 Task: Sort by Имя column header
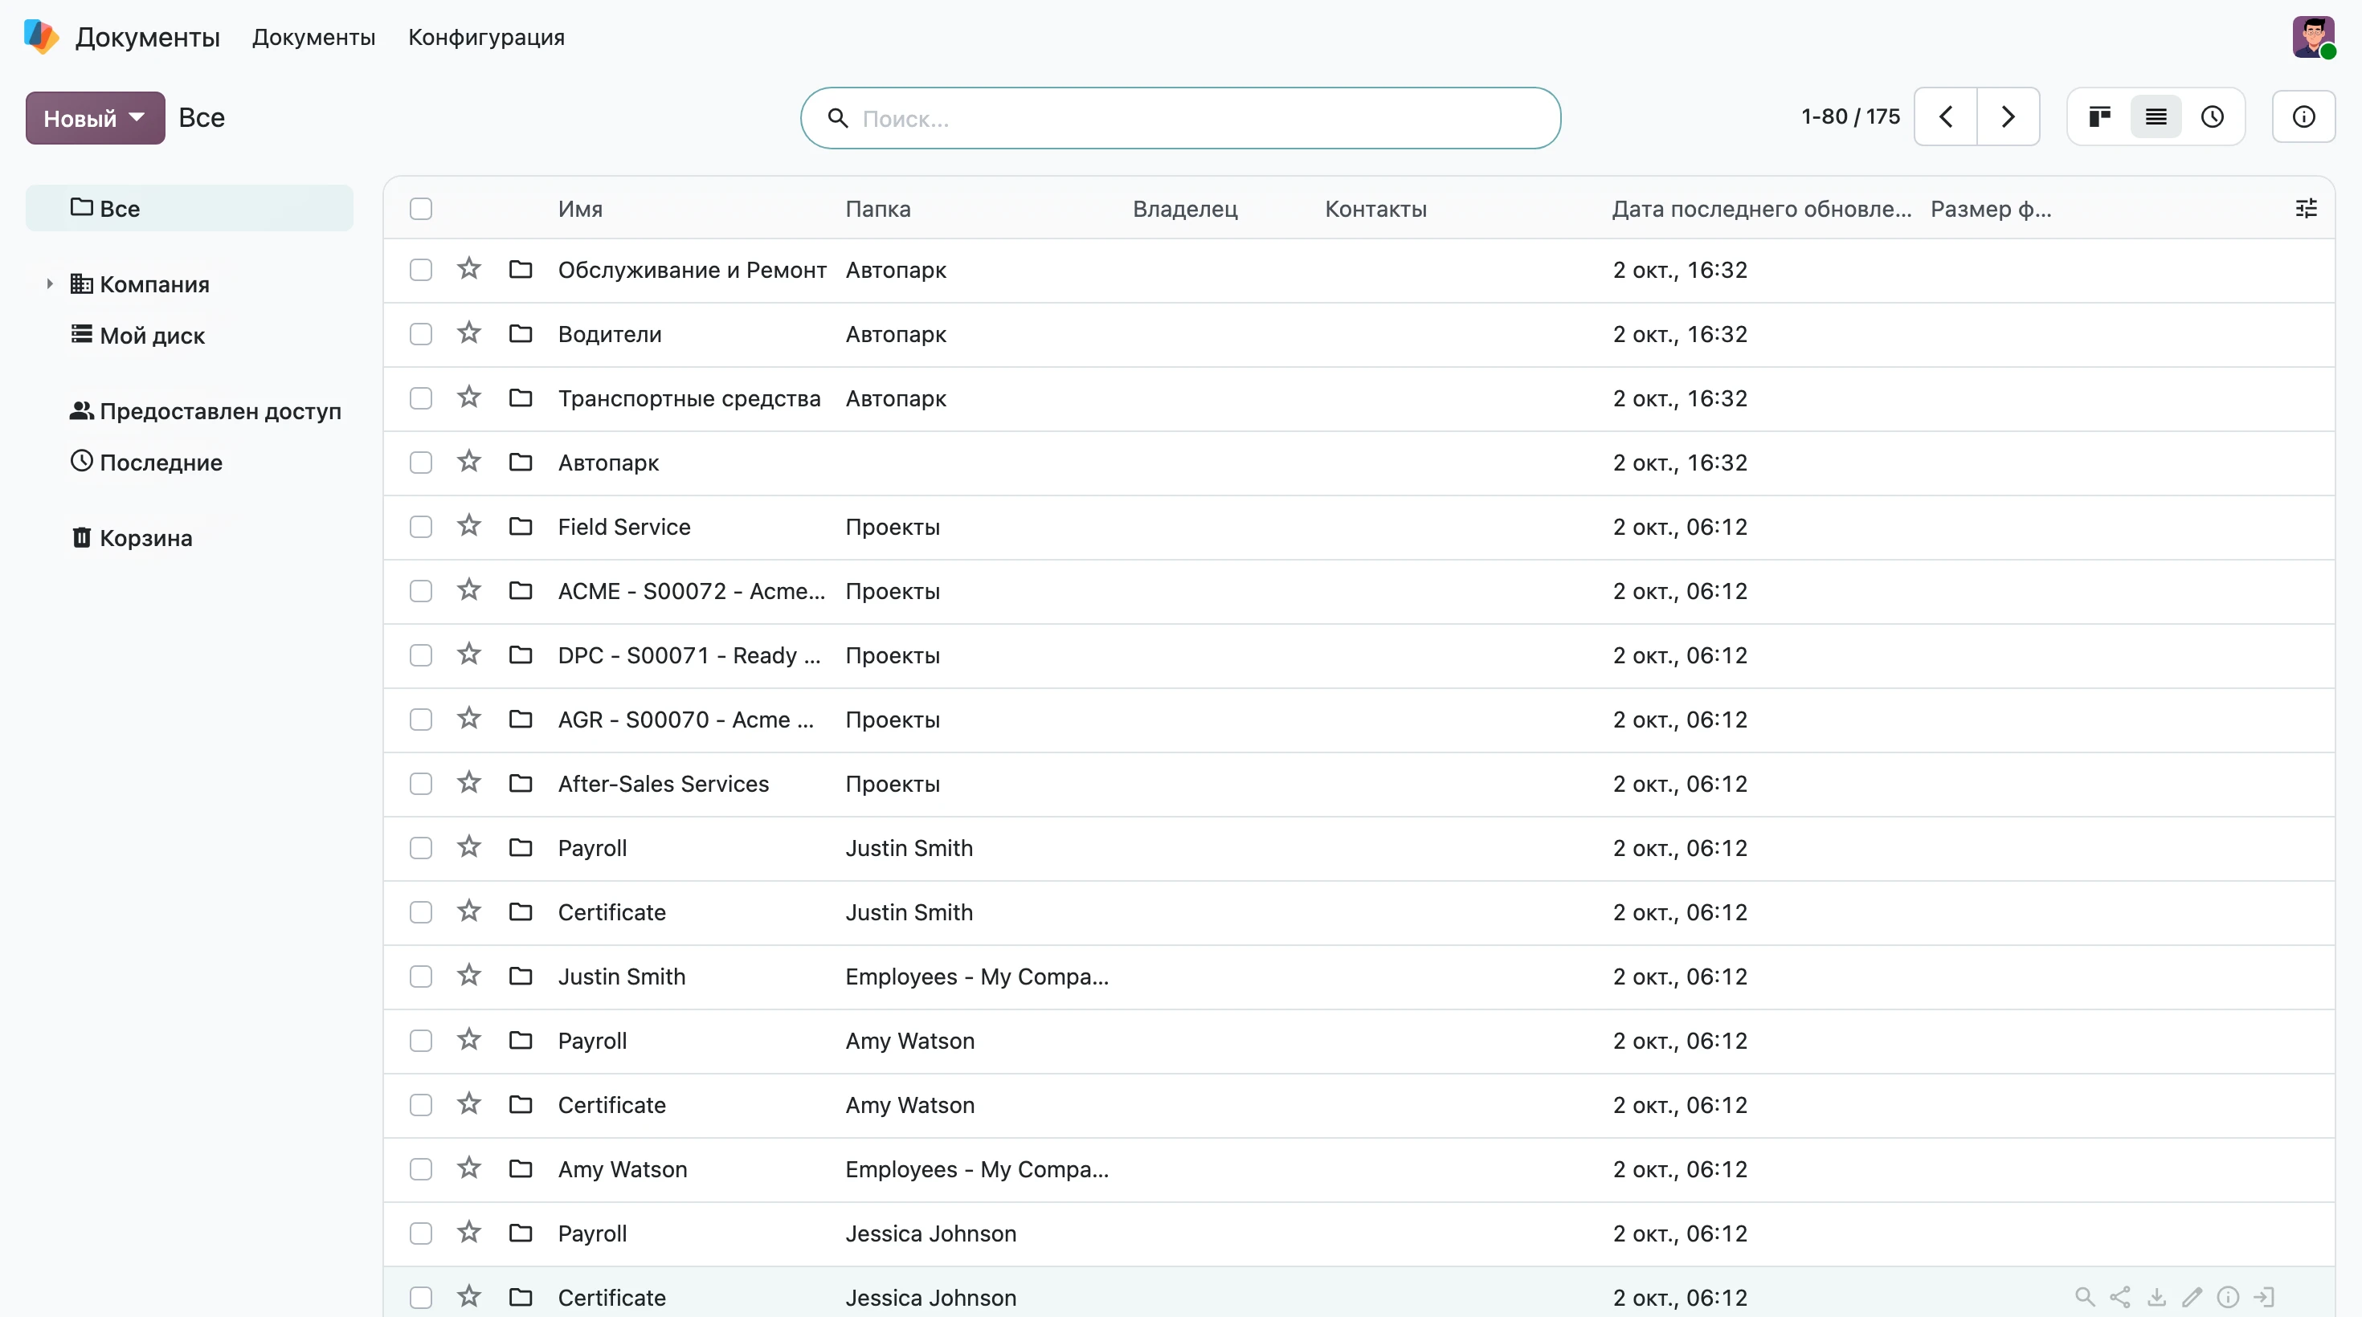580,209
